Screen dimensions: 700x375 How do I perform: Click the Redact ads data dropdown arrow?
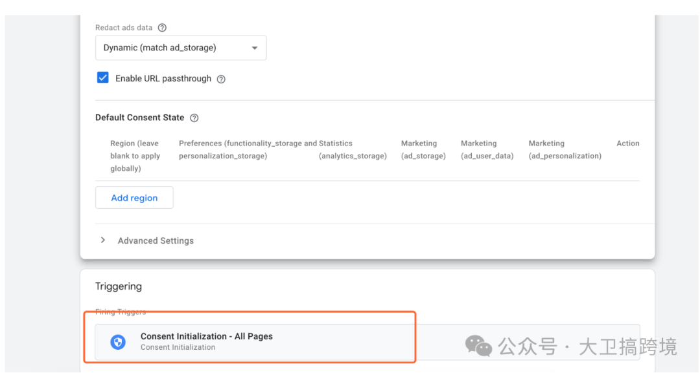click(255, 48)
